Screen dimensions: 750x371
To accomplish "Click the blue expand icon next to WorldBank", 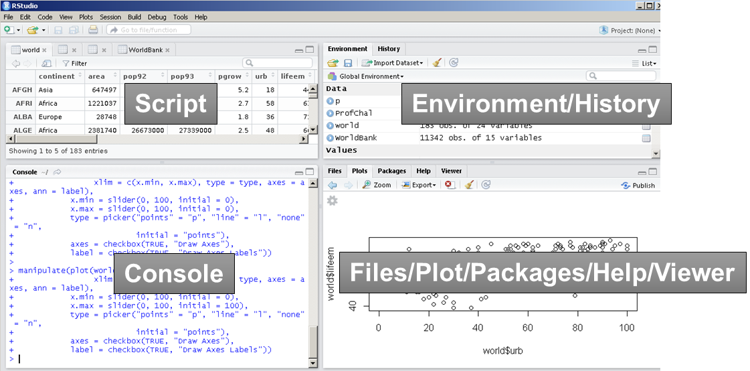I will [330, 138].
